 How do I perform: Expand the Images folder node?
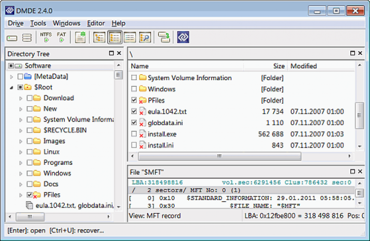pyautogui.click(x=21, y=141)
